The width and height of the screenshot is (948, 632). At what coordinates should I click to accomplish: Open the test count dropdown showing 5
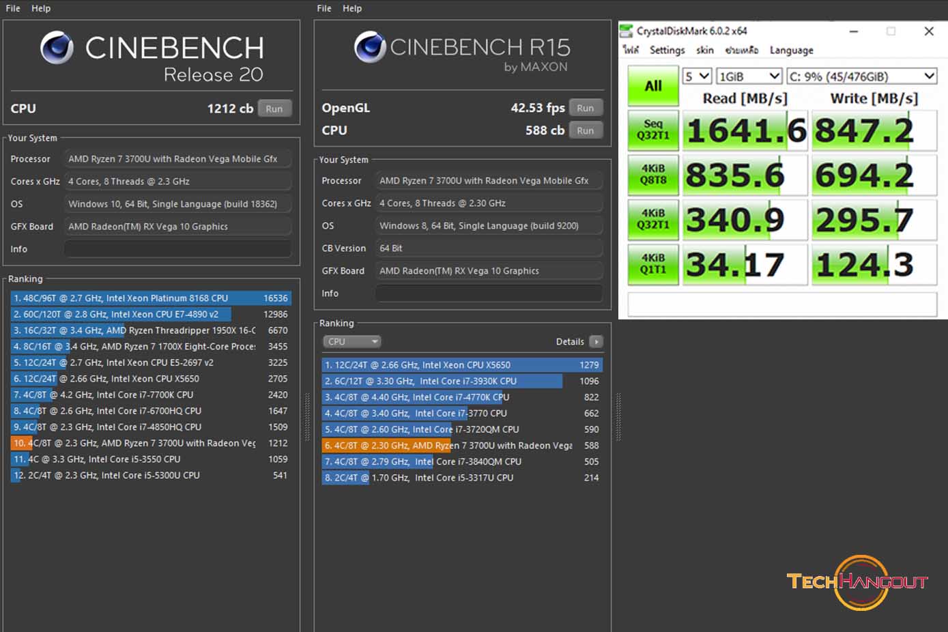pos(698,76)
